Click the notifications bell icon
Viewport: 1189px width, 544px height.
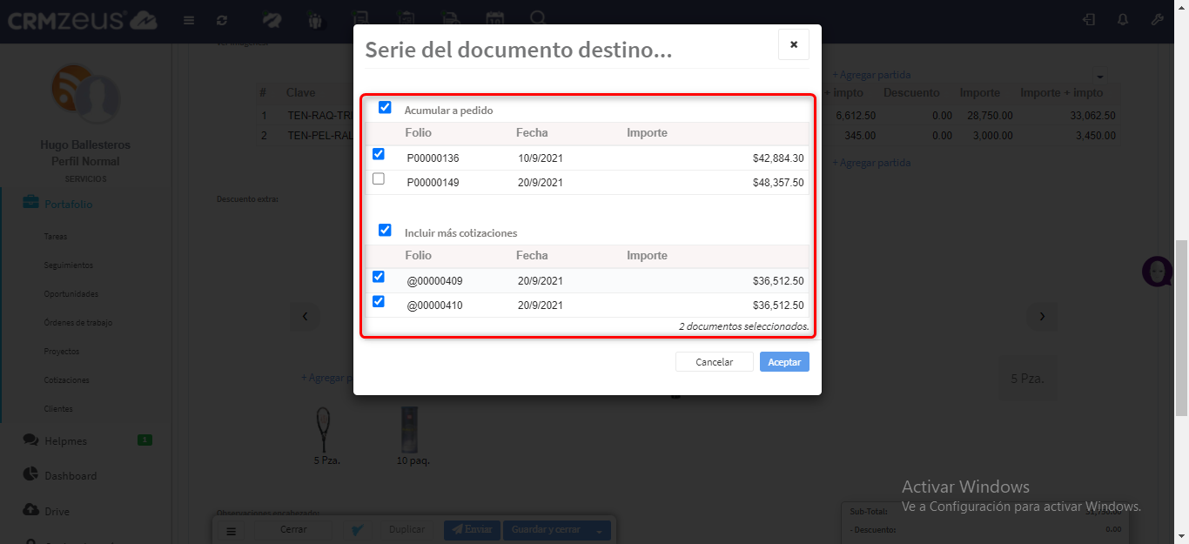click(1123, 20)
